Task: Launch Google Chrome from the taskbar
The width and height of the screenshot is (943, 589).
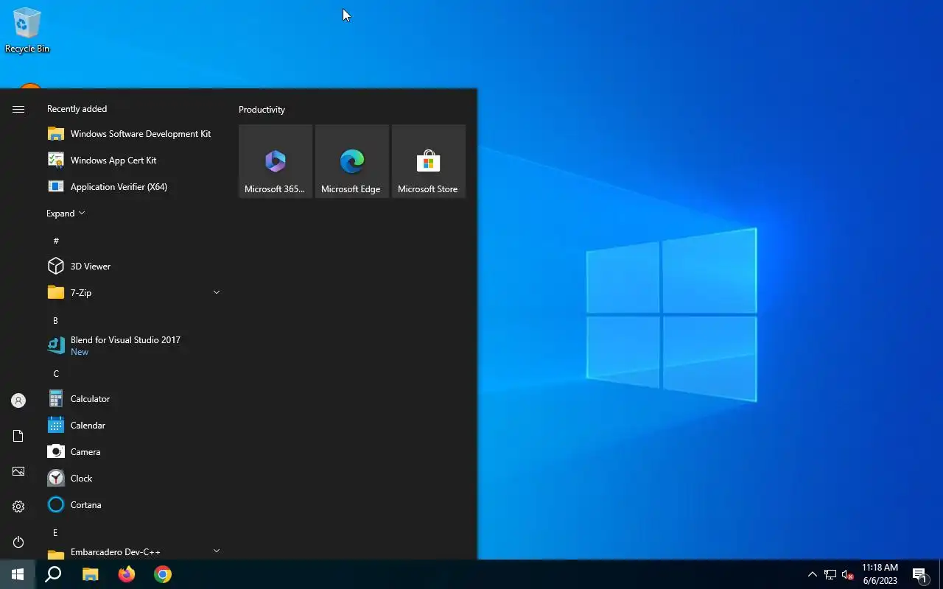Action: click(163, 574)
